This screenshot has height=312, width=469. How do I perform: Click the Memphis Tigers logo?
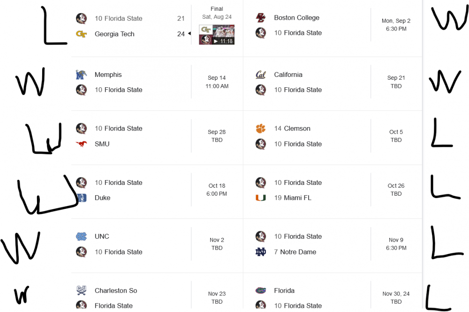point(82,75)
